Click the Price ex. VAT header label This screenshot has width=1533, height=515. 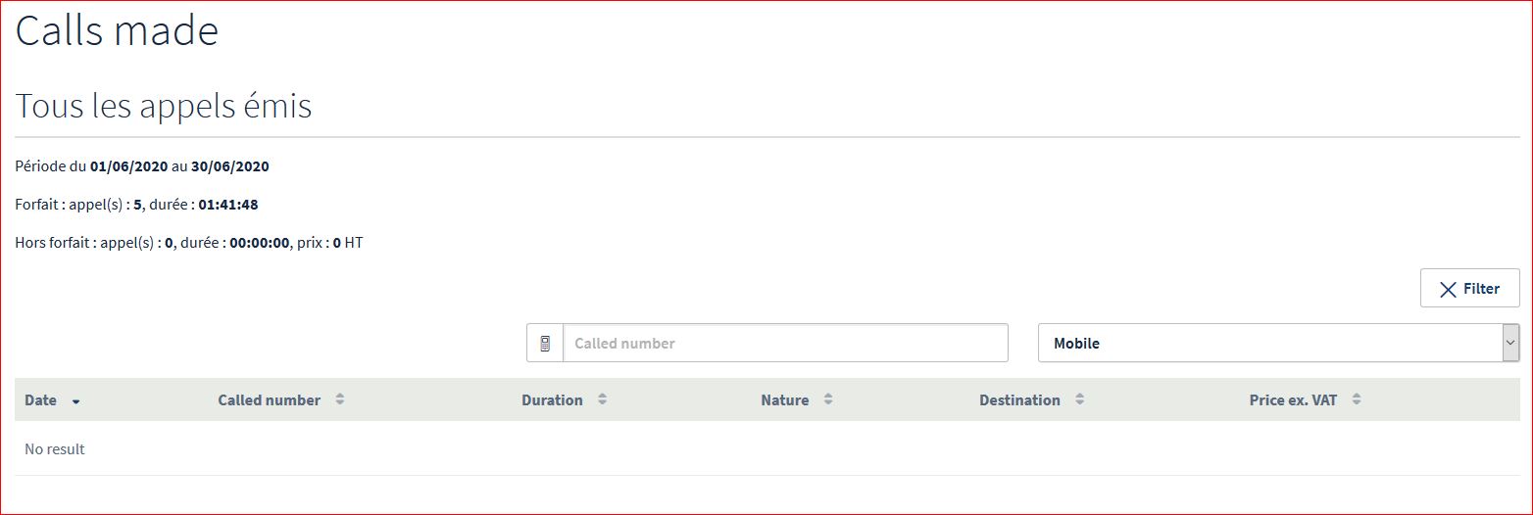click(x=1293, y=400)
